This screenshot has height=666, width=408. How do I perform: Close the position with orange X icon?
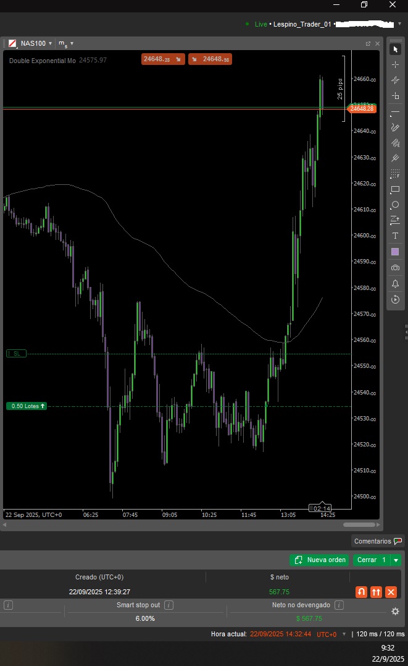(x=391, y=592)
